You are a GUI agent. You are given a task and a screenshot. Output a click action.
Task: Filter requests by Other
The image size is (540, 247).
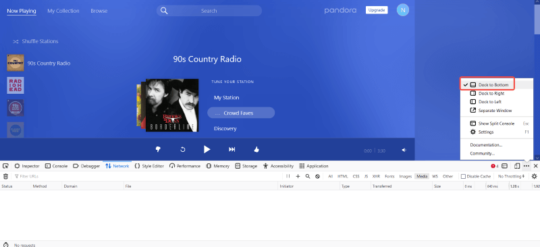click(x=448, y=176)
